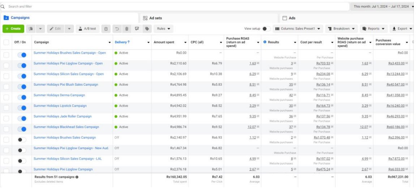Image resolution: width=416 pixels, height=188 pixels.
Task: Open the date range This month dropdown
Action: (383, 6)
